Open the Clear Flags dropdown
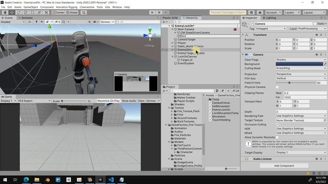 tap(301, 60)
